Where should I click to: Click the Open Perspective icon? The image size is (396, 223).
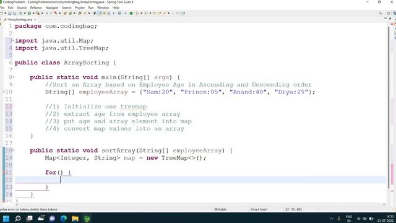pos(389,13)
